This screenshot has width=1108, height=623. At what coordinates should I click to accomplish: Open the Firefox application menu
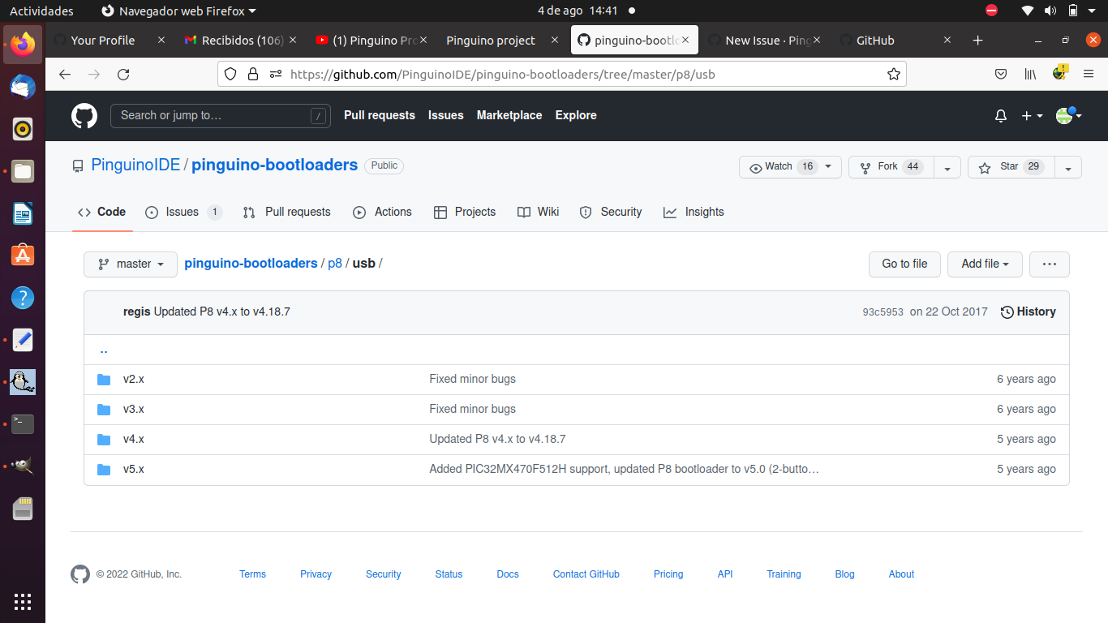1089,75
